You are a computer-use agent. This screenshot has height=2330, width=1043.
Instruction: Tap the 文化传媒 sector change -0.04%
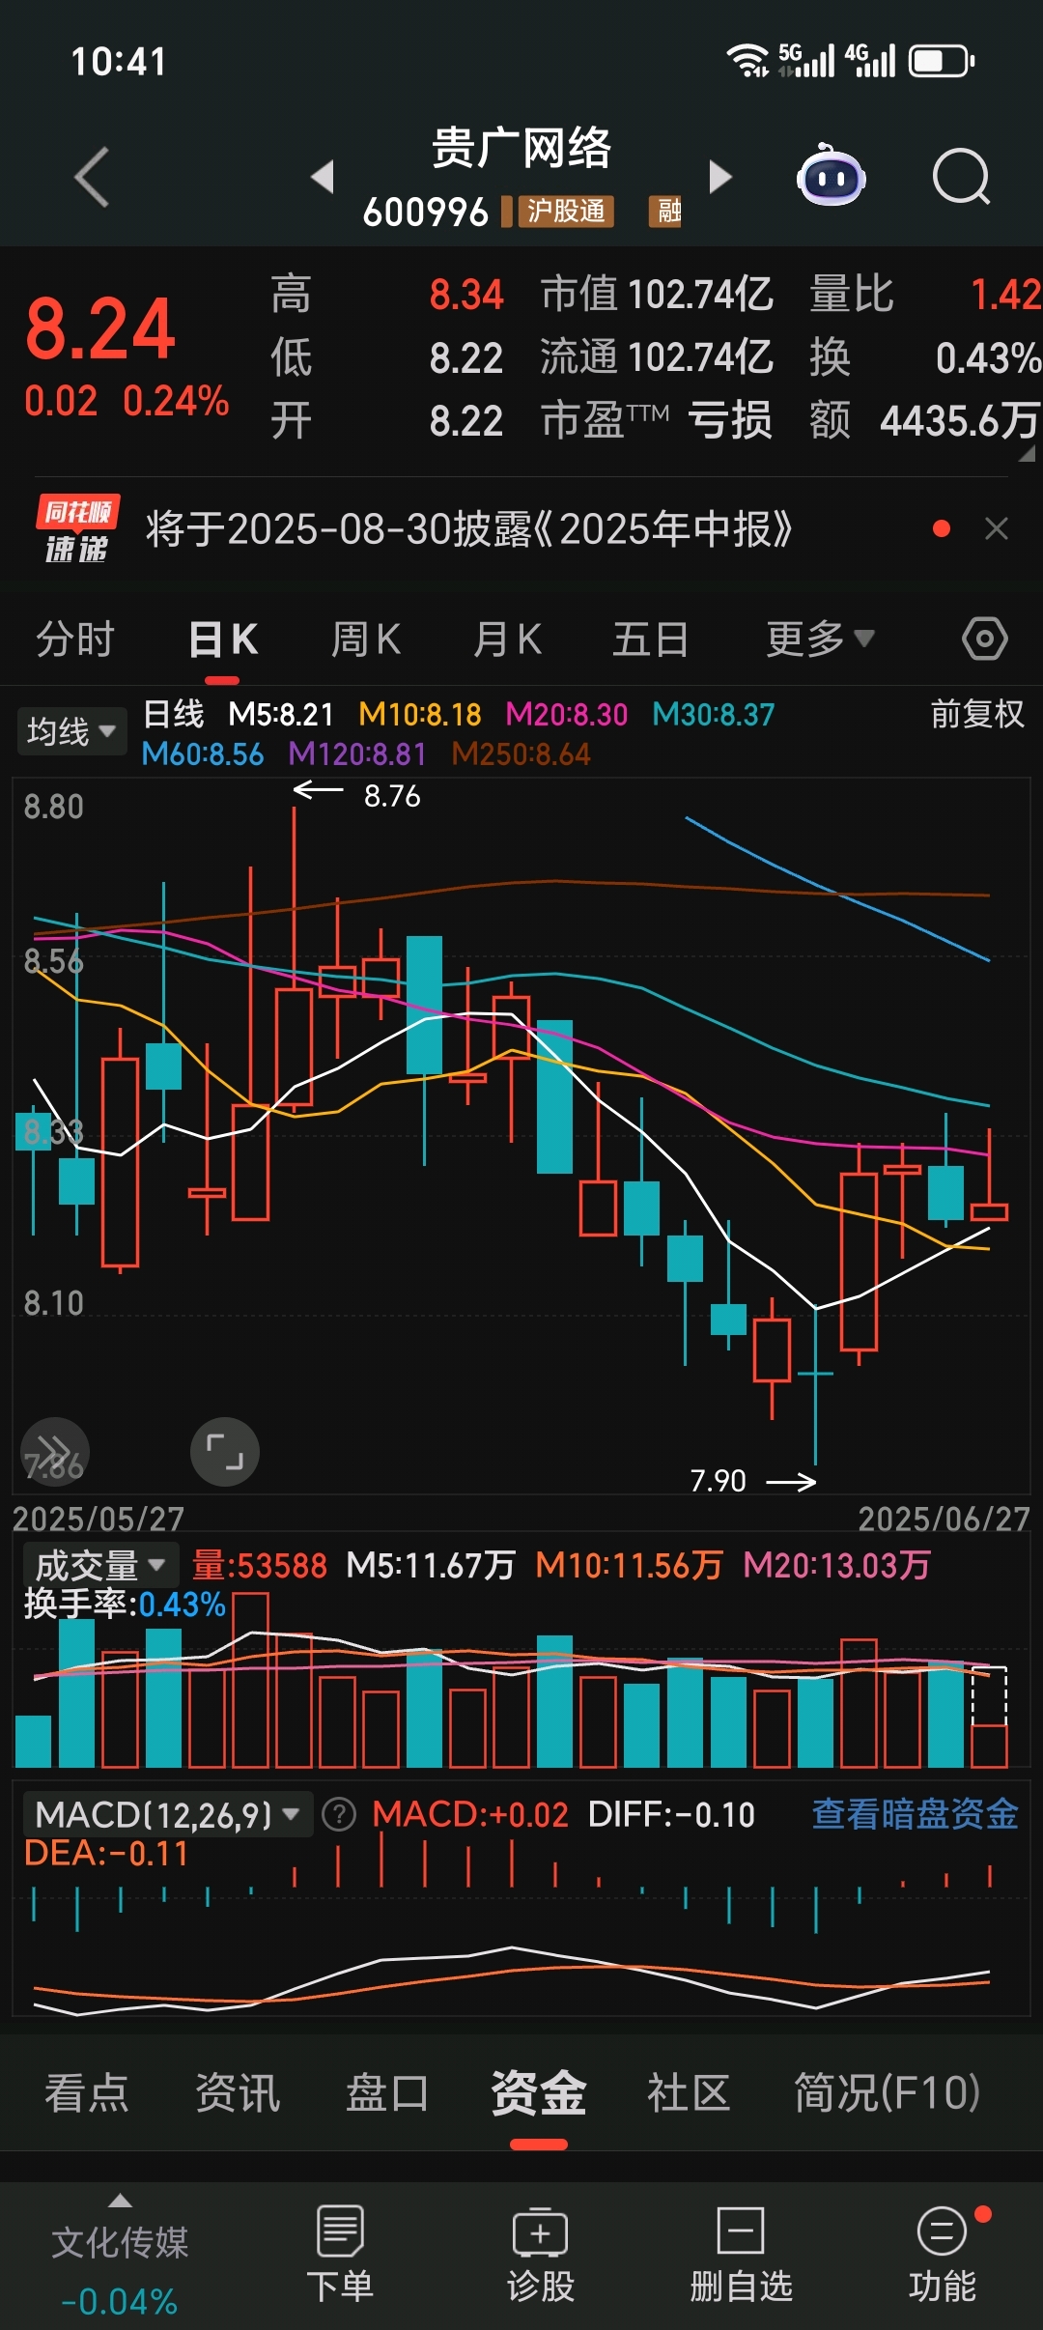click(120, 2302)
